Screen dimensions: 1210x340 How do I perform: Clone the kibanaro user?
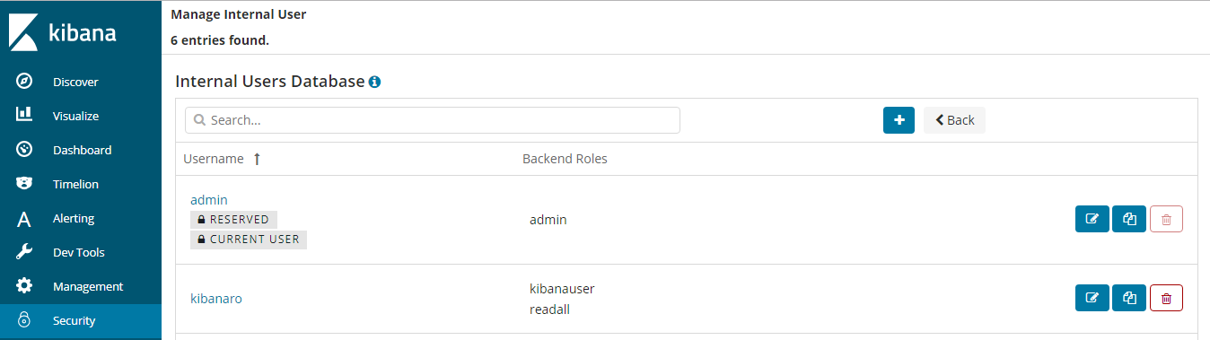[x=1129, y=298]
